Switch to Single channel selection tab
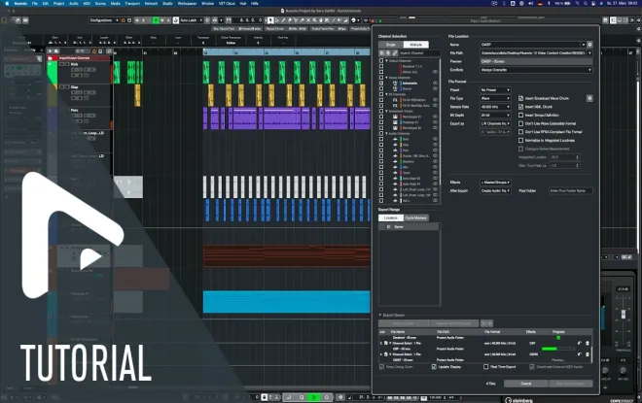Image resolution: width=642 pixels, height=403 pixels. point(391,45)
